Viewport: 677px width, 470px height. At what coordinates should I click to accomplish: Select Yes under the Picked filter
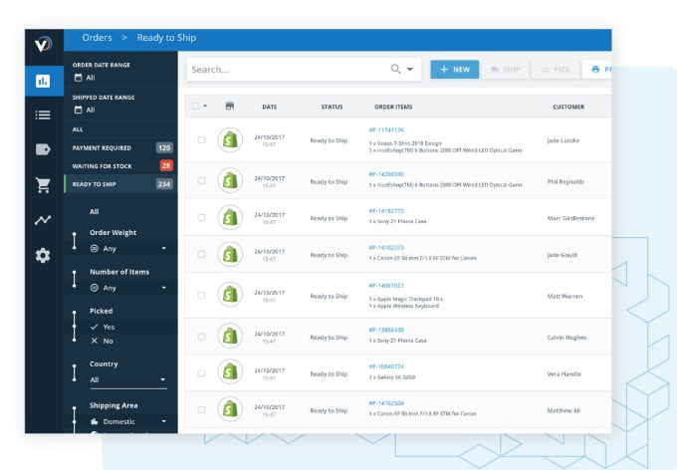tap(109, 326)
